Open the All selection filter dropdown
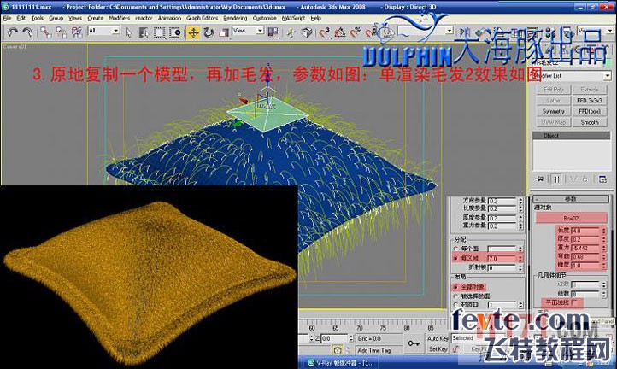Viewport: 617px width, 369px height. (x=103, y=30)
